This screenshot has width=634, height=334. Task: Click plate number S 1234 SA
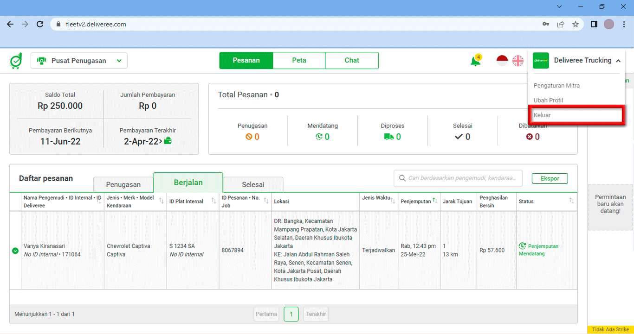[x=182, y=246]
